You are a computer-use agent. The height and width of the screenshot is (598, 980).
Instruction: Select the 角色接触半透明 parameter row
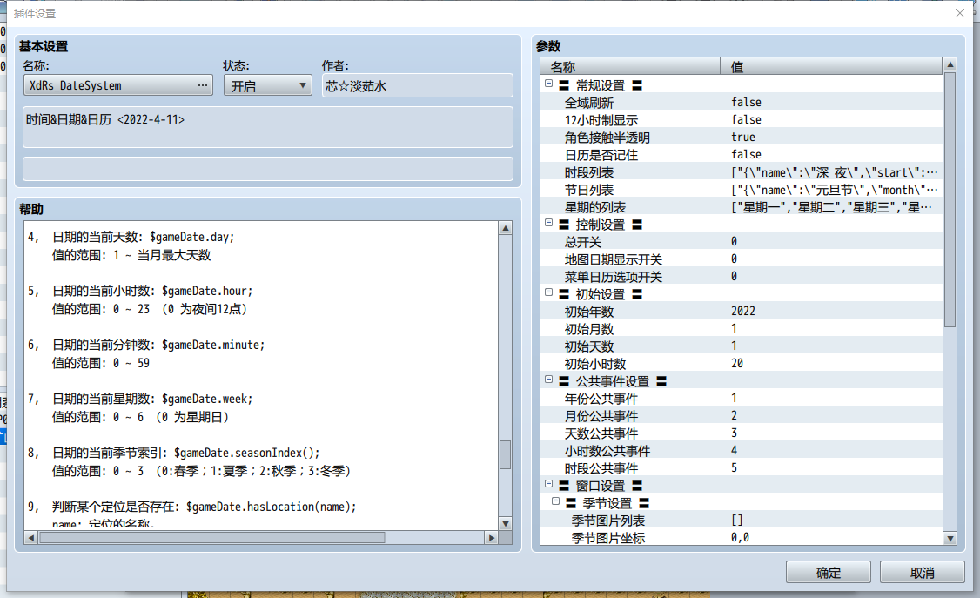pos(742,138)
